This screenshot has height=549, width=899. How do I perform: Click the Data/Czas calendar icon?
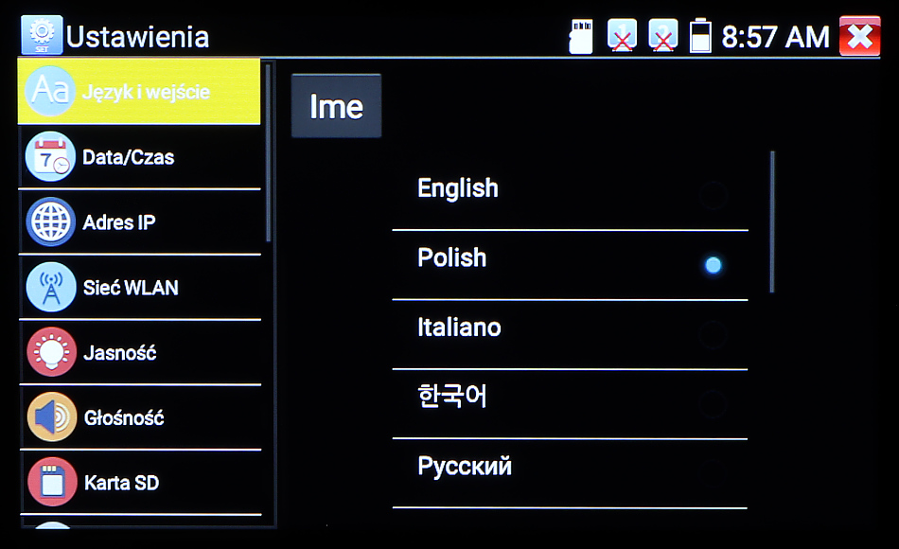(x=50, y=157)
